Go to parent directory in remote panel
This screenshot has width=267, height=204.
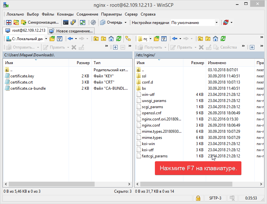(x=200, y=39)
